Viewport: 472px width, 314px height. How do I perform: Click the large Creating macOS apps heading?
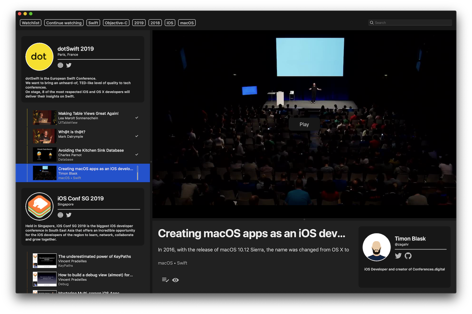[x=251, y=234]
